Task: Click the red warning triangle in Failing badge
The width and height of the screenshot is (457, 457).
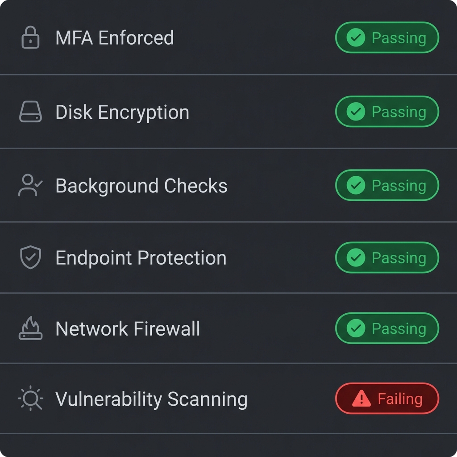Action: click(x=361, y=399)
